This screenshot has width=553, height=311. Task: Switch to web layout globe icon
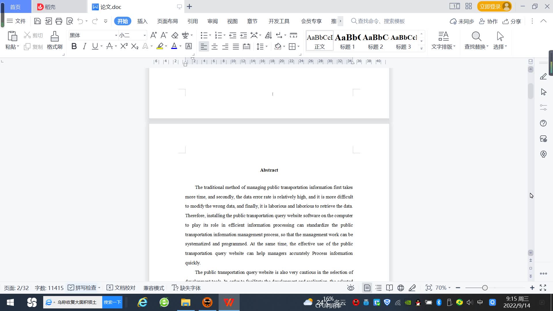401,288
